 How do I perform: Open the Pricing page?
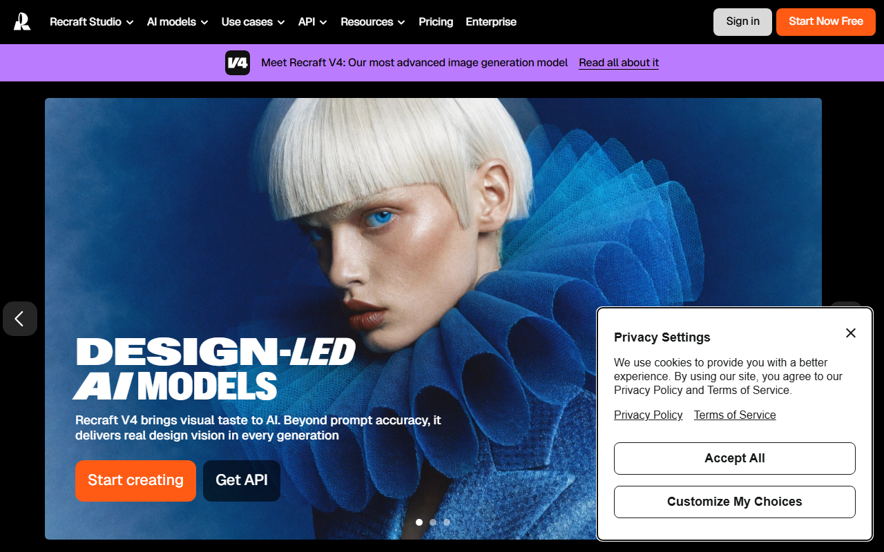[x=436, y=22]
